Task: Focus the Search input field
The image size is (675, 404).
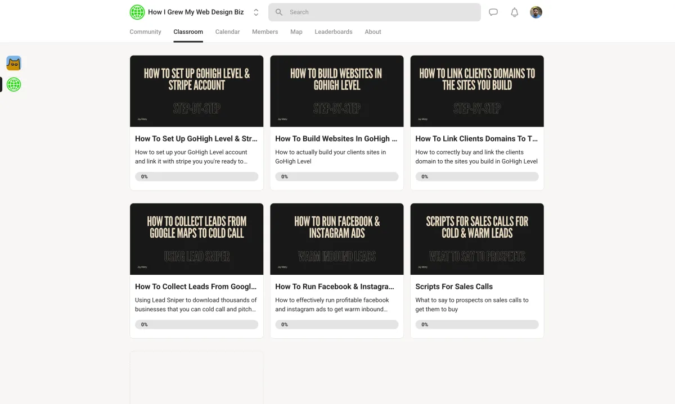Action: click(x=375, y=12)
